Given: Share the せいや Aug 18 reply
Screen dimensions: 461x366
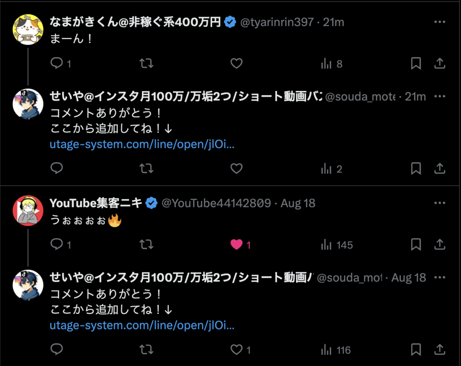Looking at the screenshot, I should tap(439, 349).
